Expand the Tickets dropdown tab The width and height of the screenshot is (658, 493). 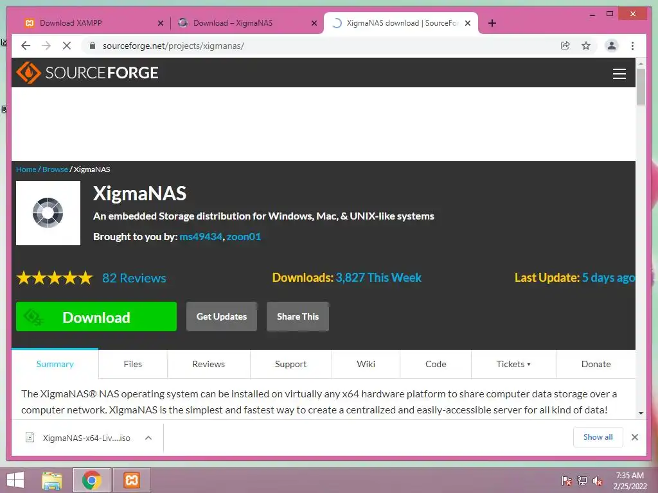point(513,364)
